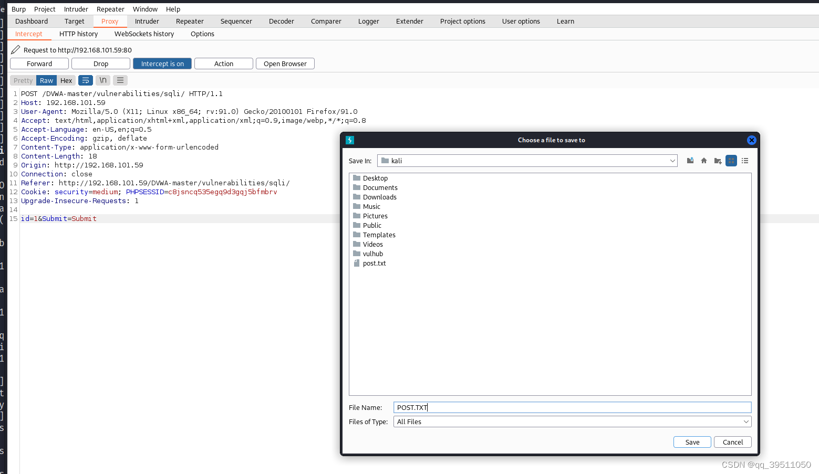
Task: Select the Documents folder
Action: click(x=375, y=188)
